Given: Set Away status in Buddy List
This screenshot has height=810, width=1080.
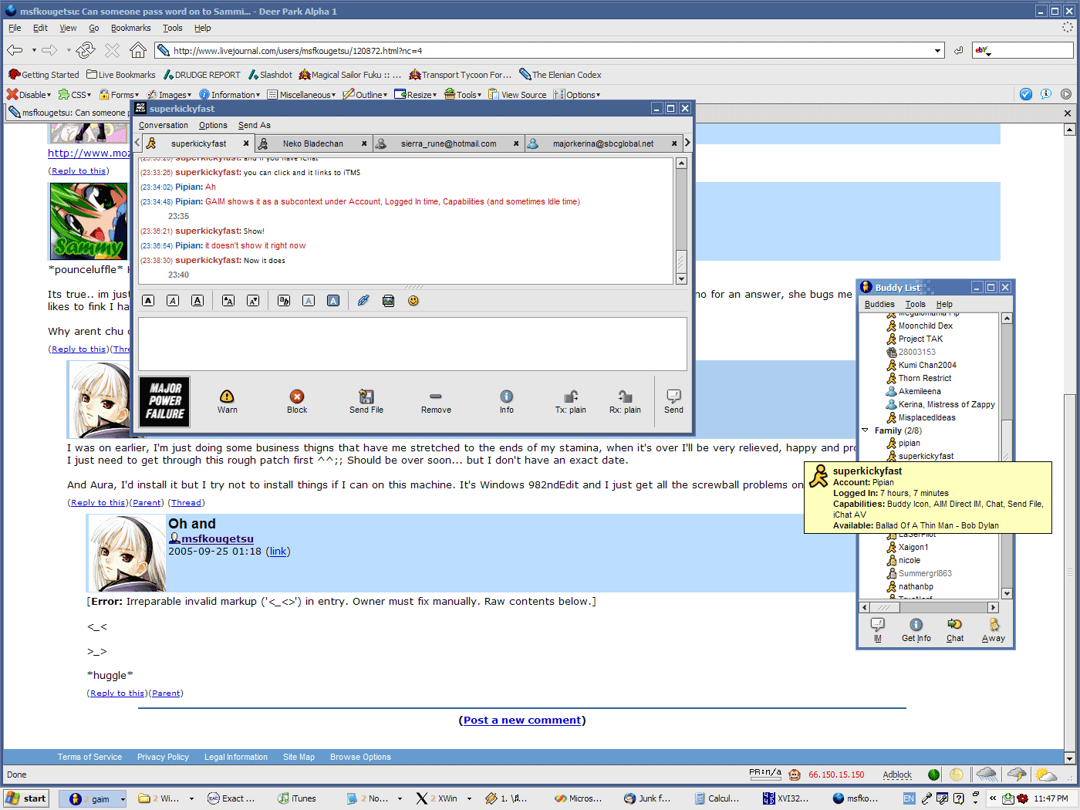Looking at the screenshot, I should 994,630.
